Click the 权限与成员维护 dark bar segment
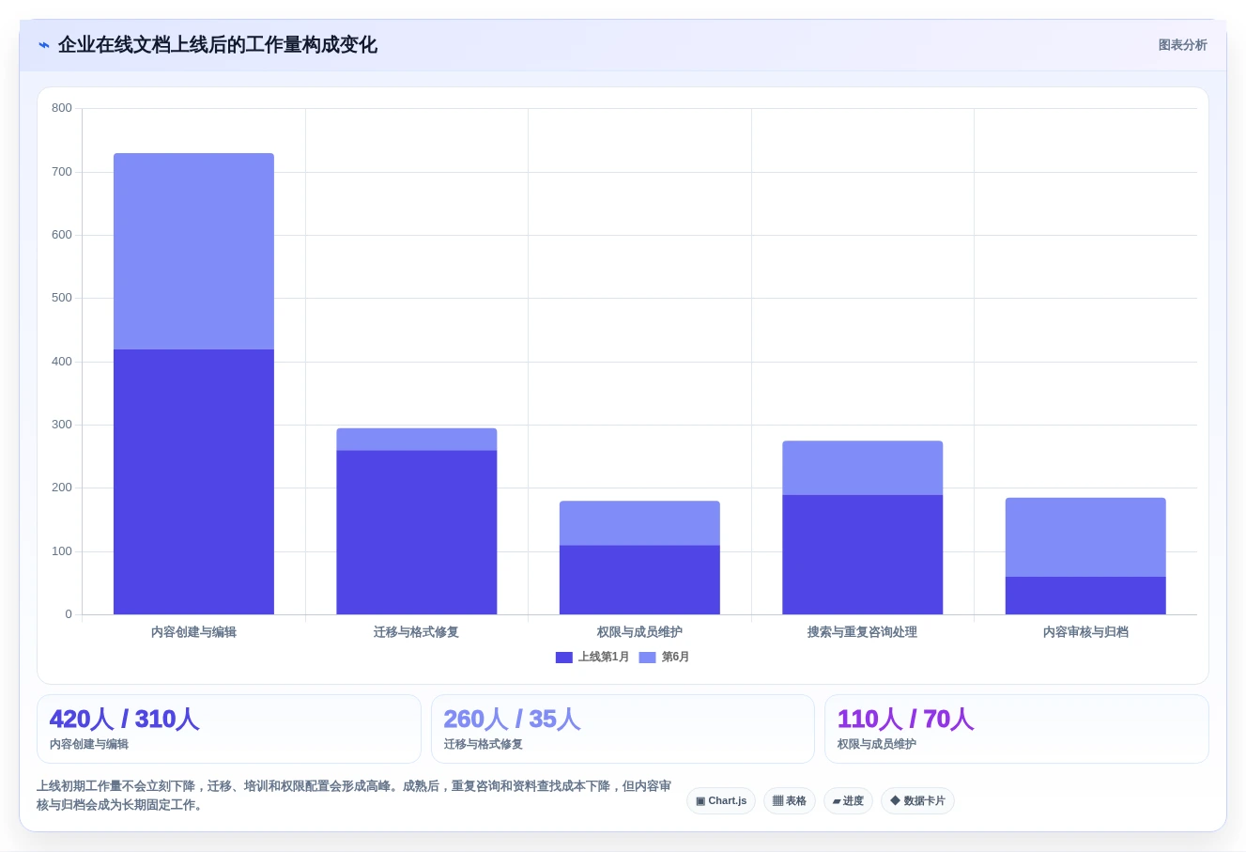Viewport: 1246px width, 852px height. (x=640, y=580)
